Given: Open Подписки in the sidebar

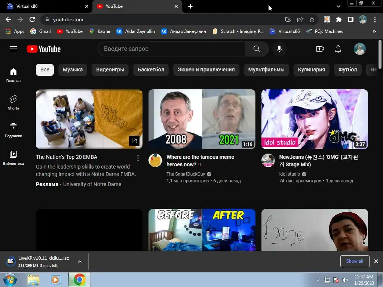Looking at the screenshot, I should pos(13,130).
